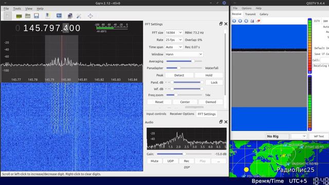Viewport: 329px width, 185px height.
Task: Open the I/Q recording tool icon
Action: pyautogui.click(x=48, y=16)
